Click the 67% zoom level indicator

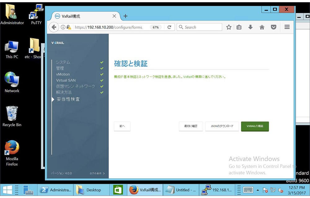(156, 27)
